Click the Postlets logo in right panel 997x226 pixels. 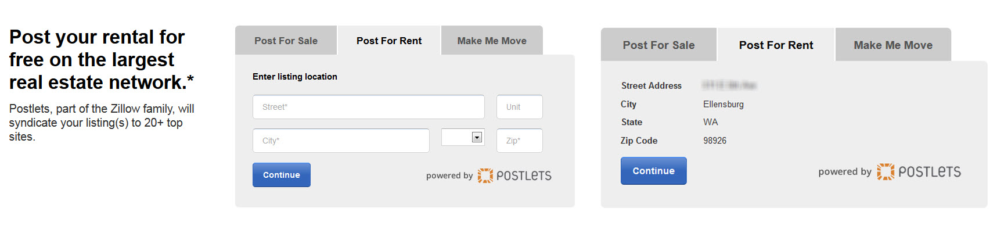(919, 171)
